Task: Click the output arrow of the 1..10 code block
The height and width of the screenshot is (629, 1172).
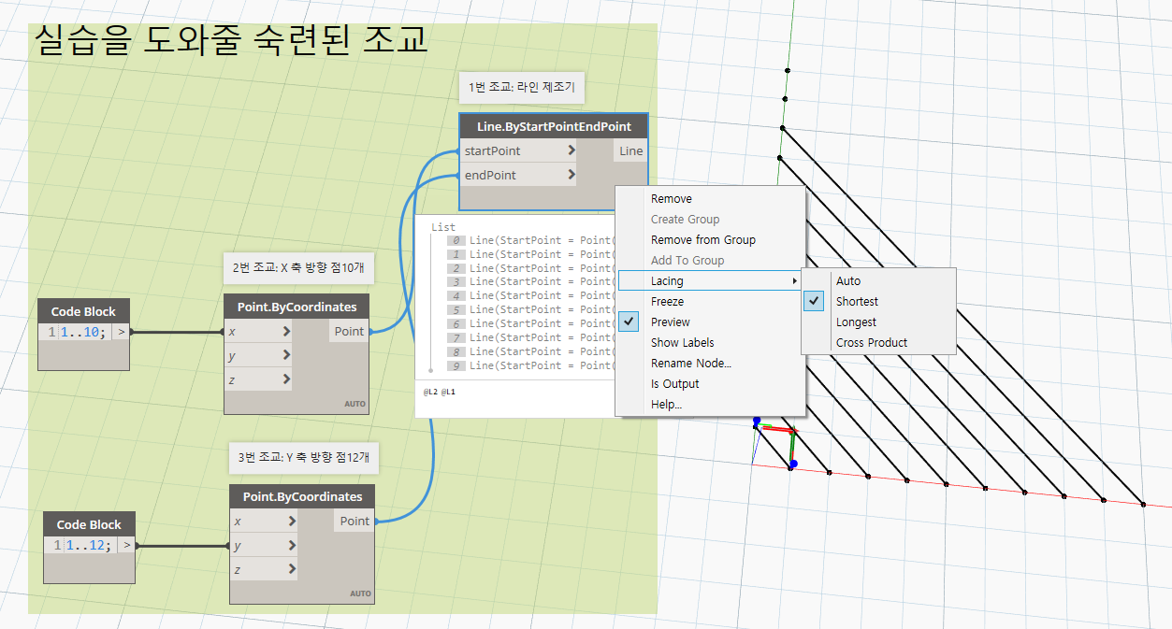Action: (121, 332)
